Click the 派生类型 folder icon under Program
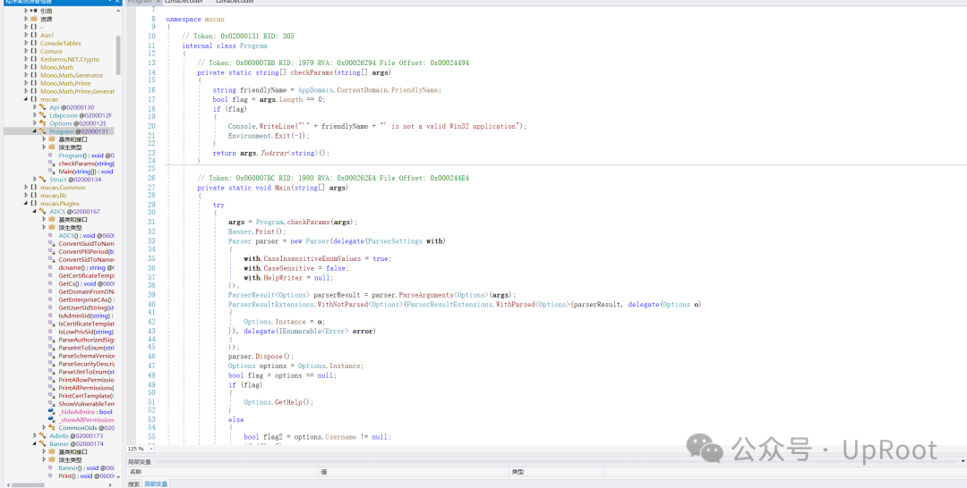Viewport: 967px width, 488px height. tap(52, 147)
